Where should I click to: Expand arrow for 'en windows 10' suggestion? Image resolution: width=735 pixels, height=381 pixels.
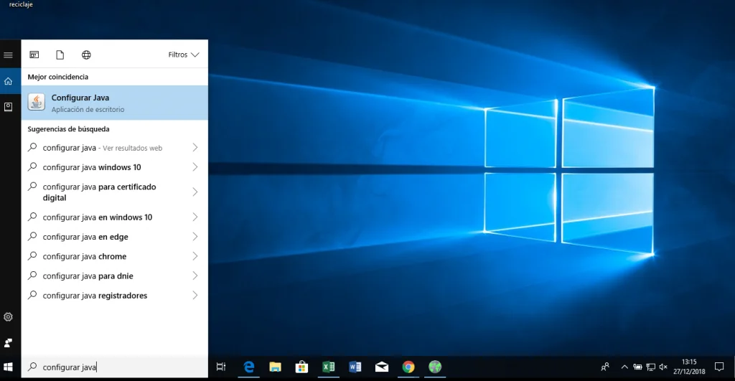point(195,217)
